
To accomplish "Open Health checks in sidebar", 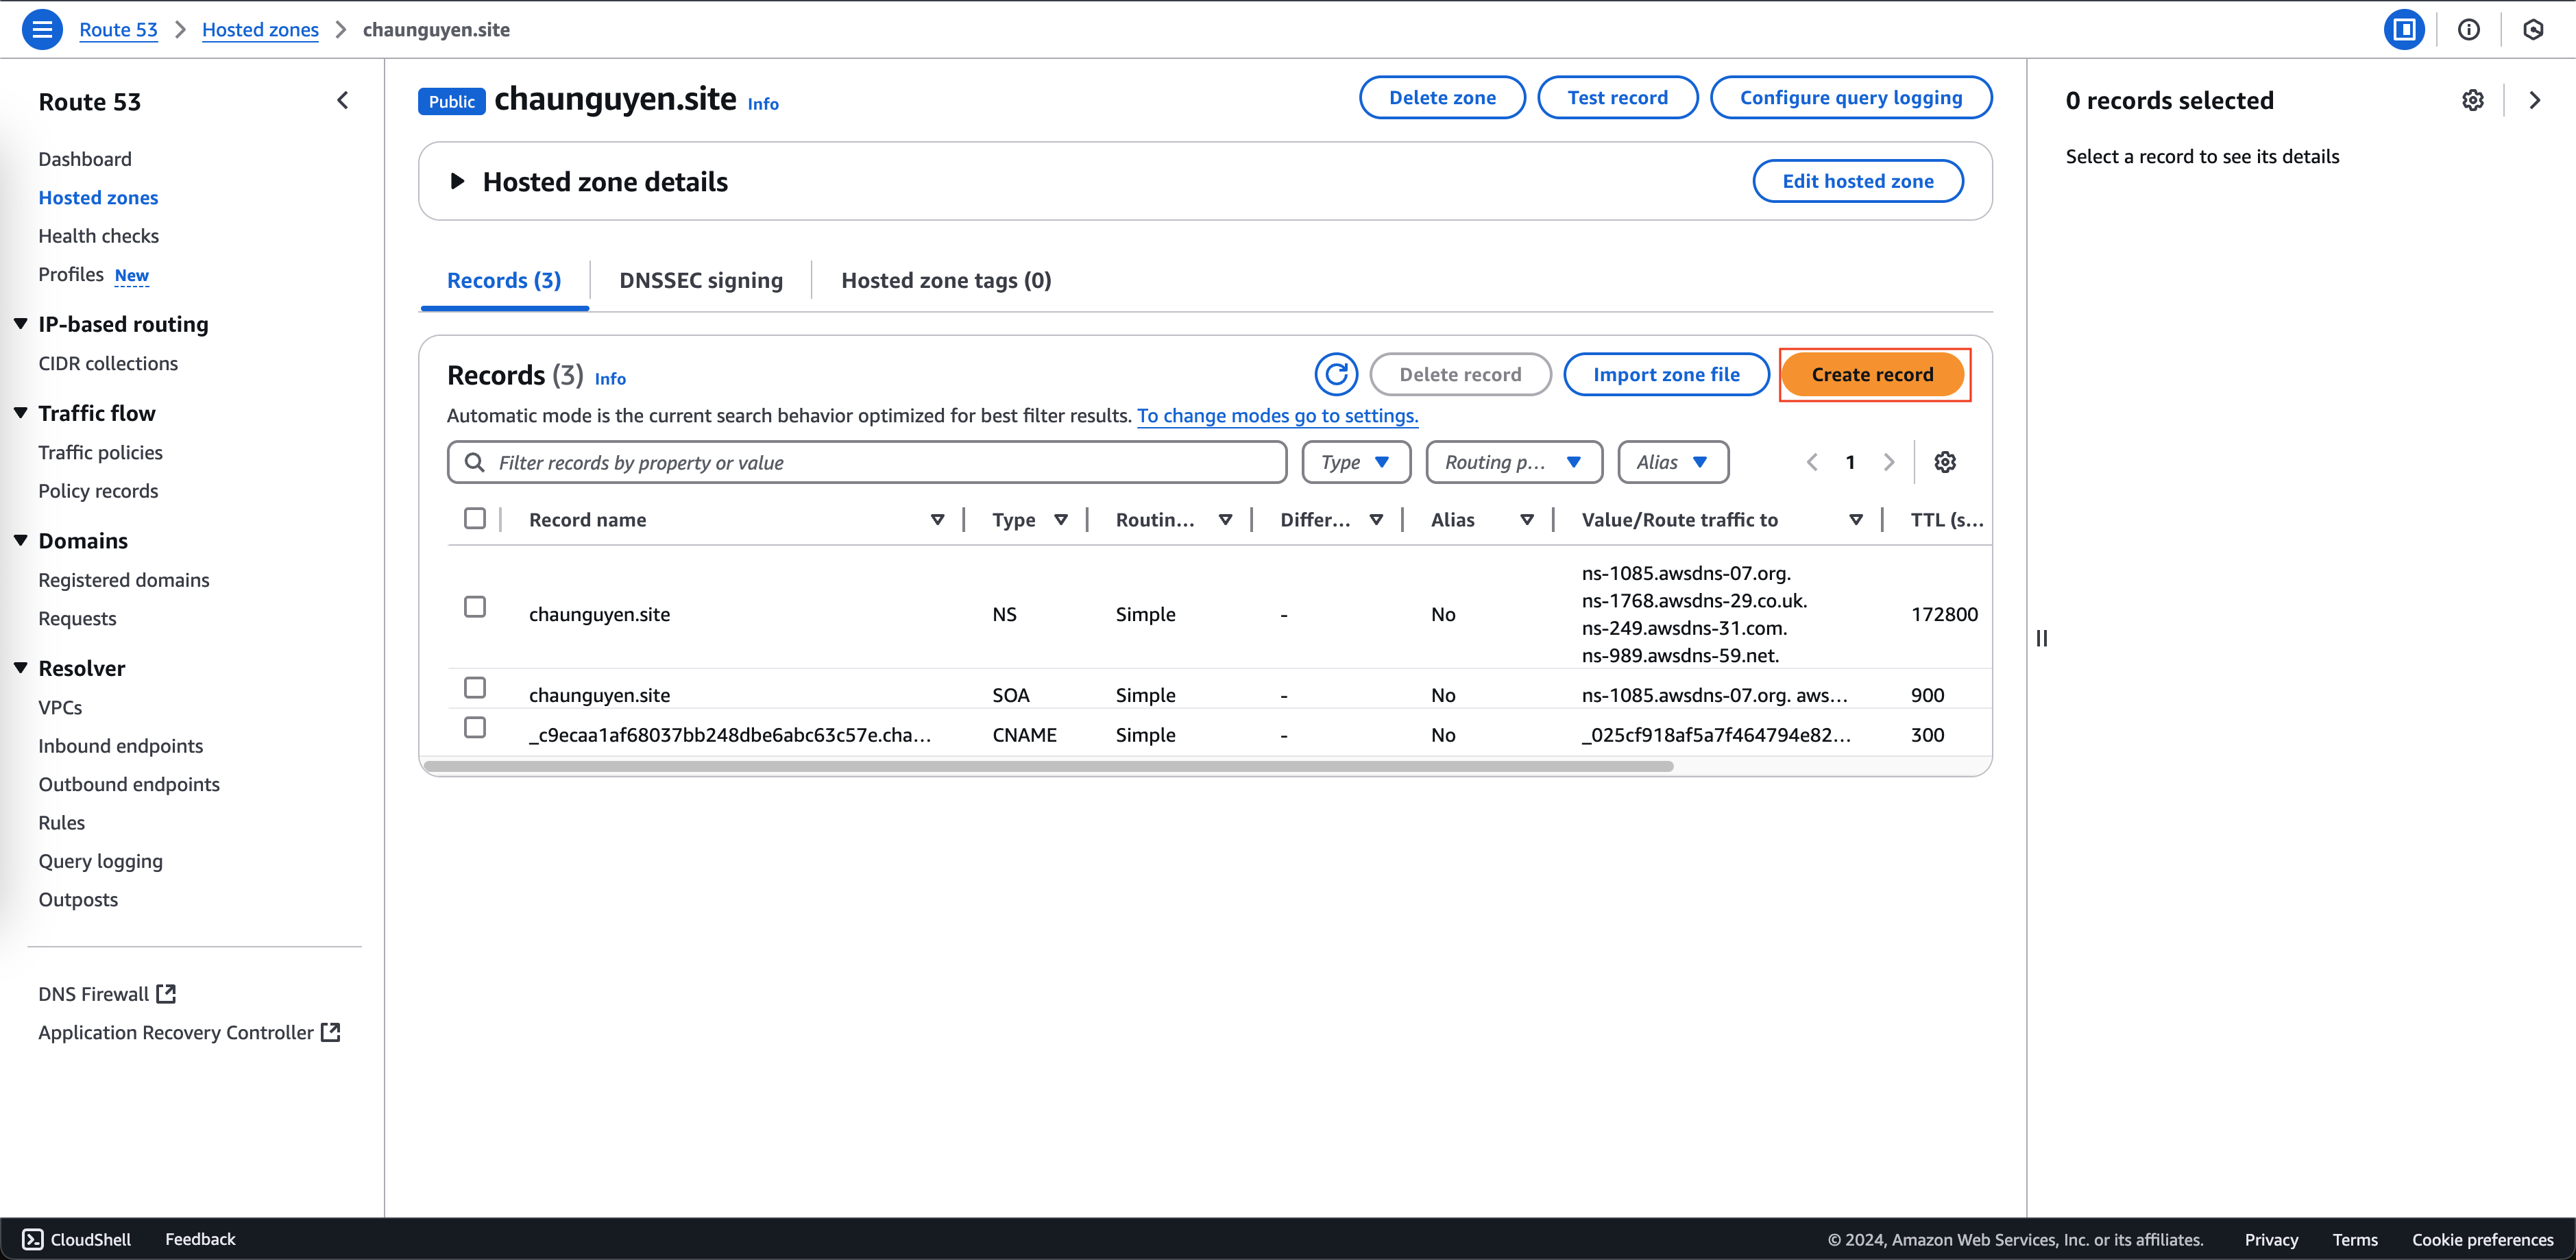I will (x=98, y=236).
